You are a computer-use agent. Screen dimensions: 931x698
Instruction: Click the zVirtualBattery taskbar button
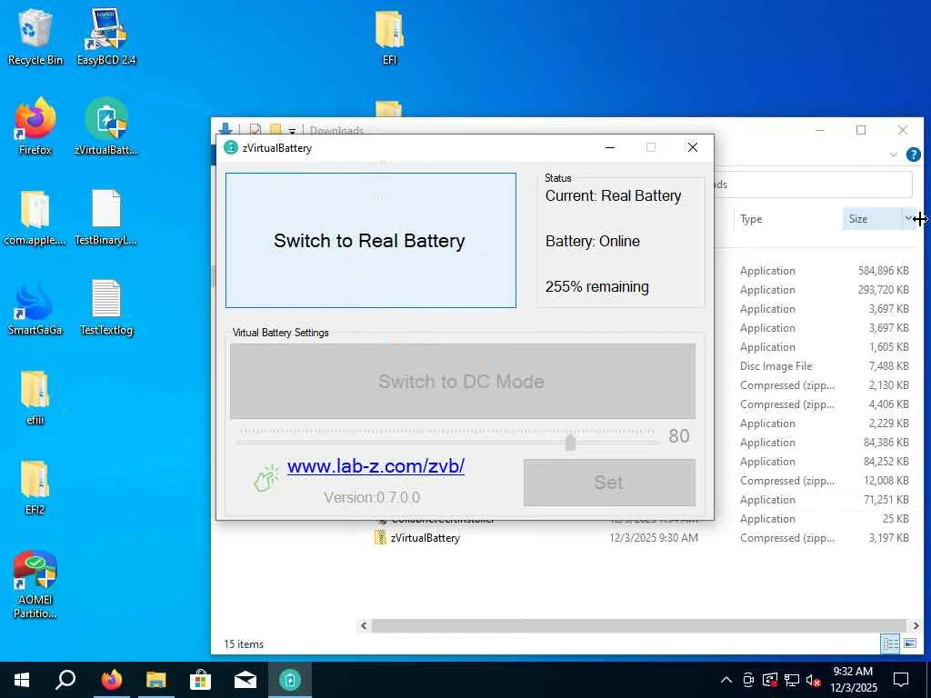[x=290, y=680]
